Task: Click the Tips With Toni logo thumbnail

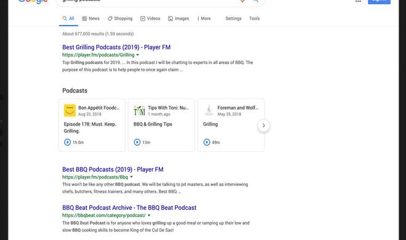Action: coord(139,111)
